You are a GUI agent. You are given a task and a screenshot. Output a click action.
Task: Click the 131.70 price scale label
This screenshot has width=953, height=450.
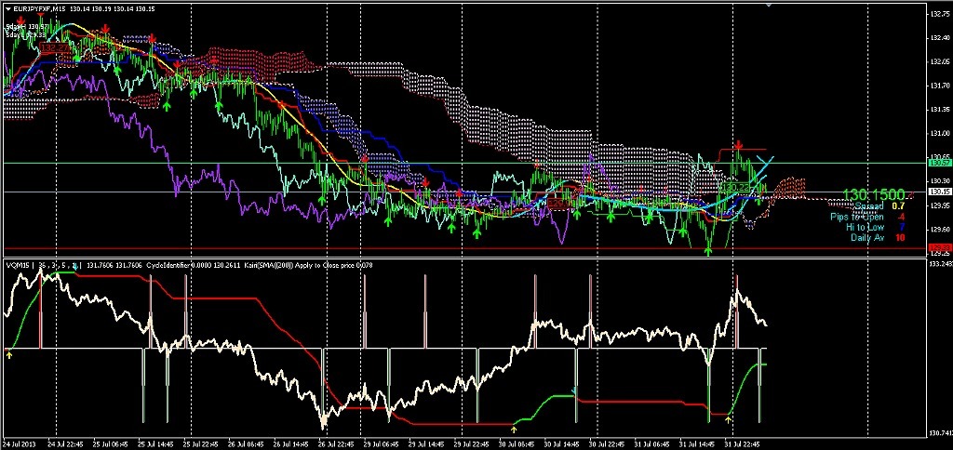point(938,86)
